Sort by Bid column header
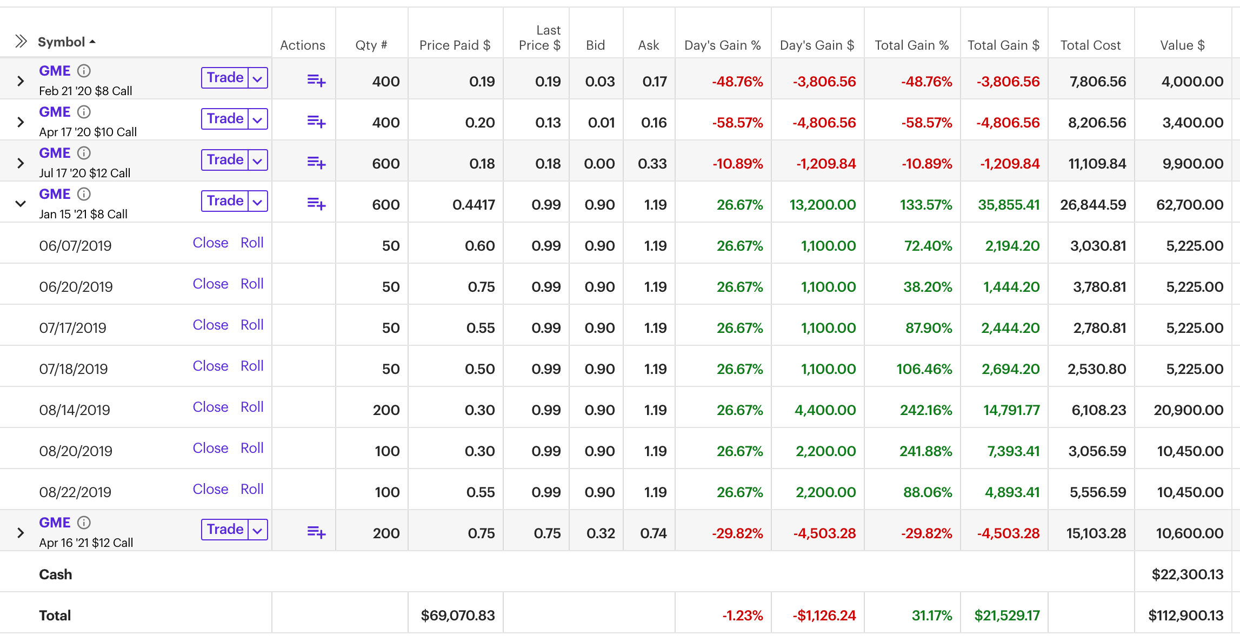Image resolution: width=1240 pixels, height=642 pixels. click(x=595, y=45)
